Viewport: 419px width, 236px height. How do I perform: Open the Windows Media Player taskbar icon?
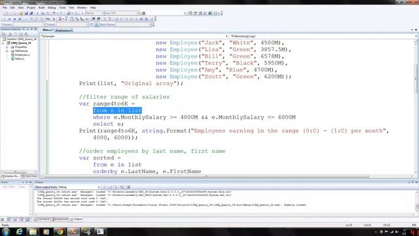point(46,231)
